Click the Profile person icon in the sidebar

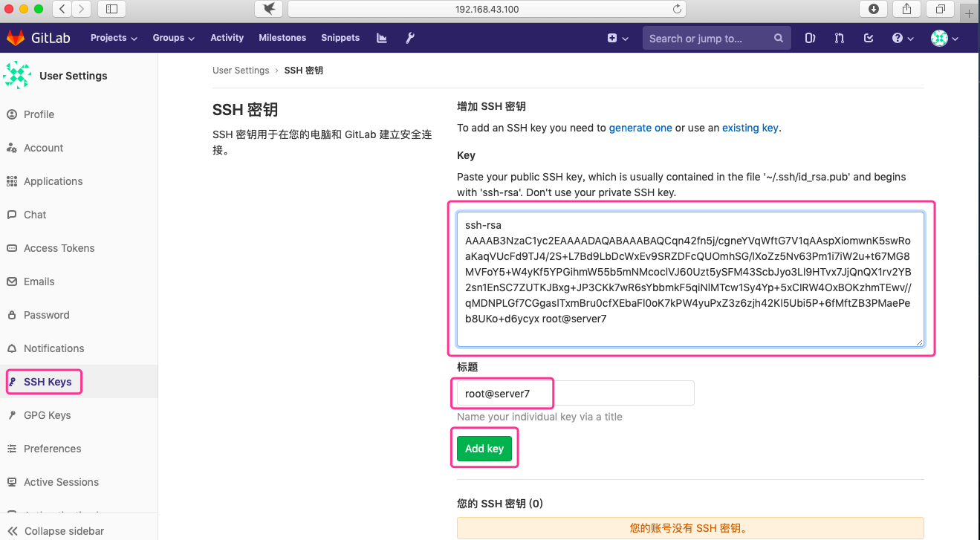(x=11, y=114)
